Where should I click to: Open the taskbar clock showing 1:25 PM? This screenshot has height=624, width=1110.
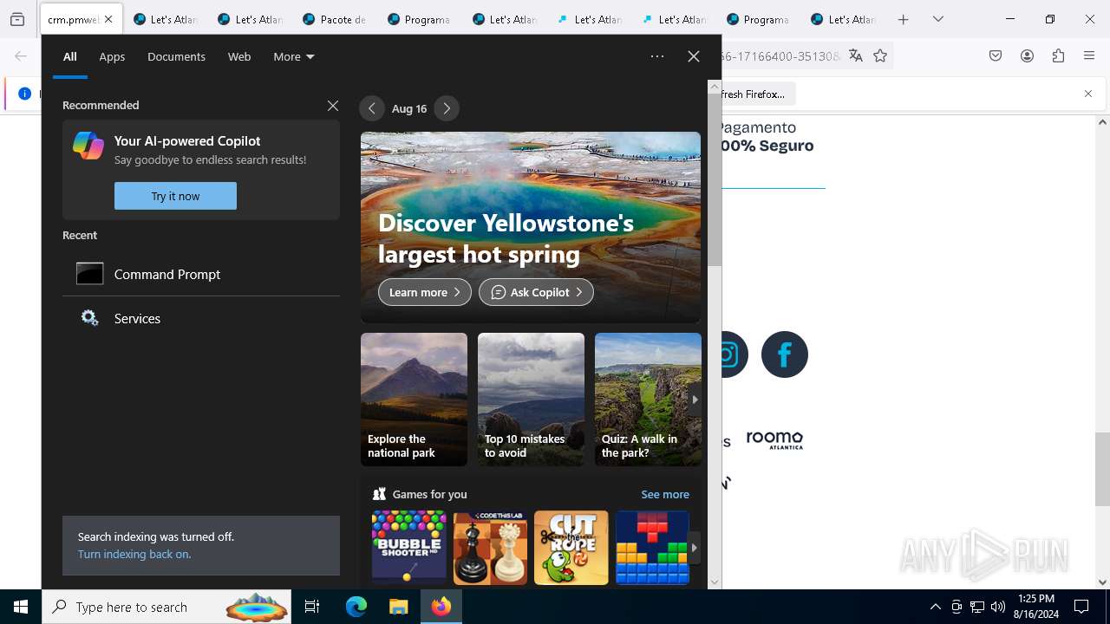coord(1036,607)
